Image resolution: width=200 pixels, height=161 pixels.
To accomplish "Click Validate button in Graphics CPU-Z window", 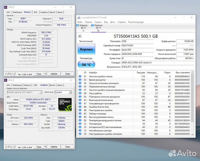I will pyautogui.click(x=54, y=147).
